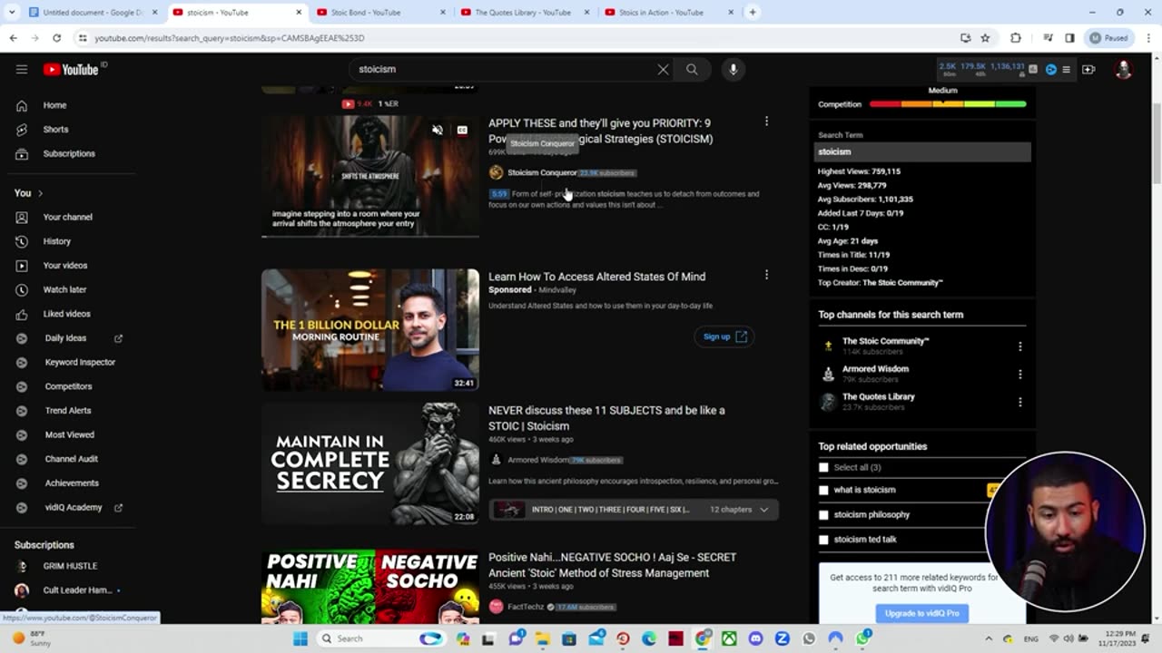Open options for The Stoic Community channel

click(x=1019, y=346)
